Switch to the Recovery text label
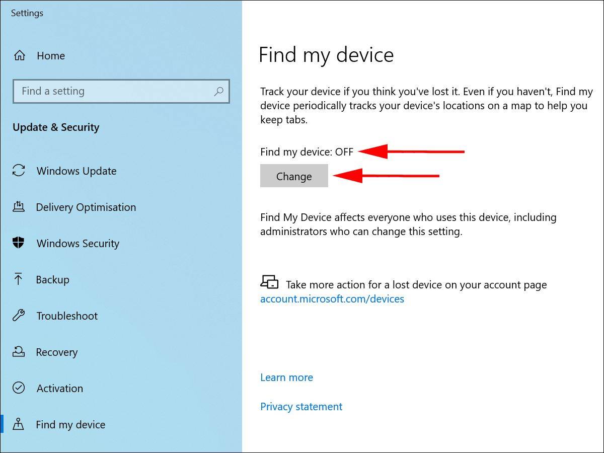604x453 pixels. 56,352
